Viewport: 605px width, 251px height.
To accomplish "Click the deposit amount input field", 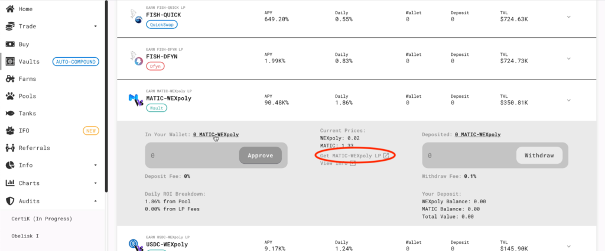I will (192, 156).
